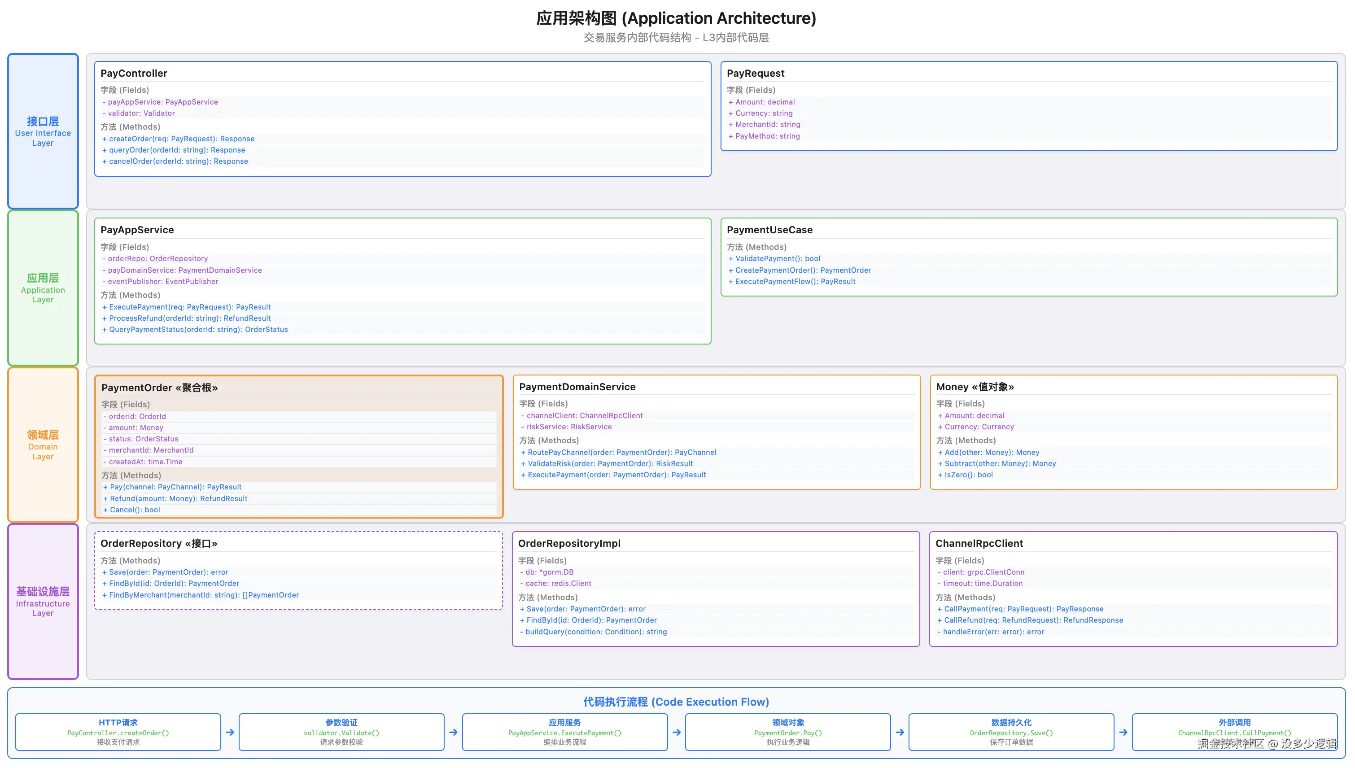Screen dimensions: 1355x768
Task: Click the PaymentOrder «聚合根» class header
Action: click(159, 388)
